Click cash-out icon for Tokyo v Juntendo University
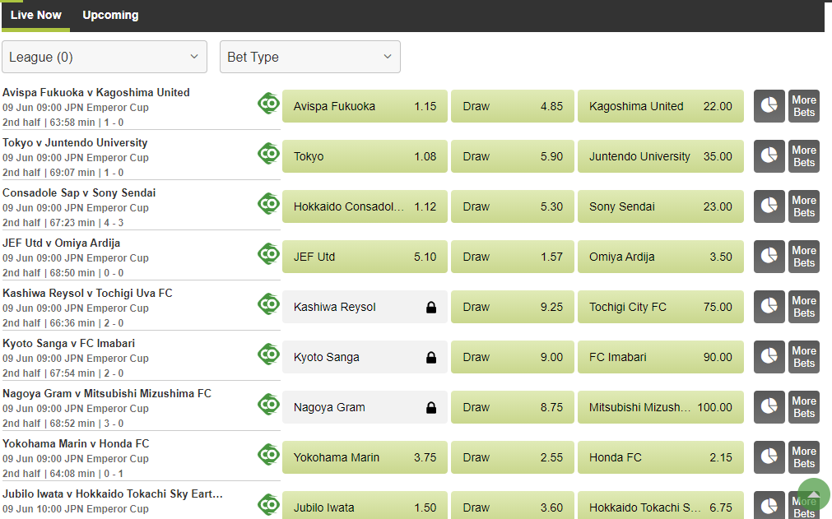Screen dimensions: 832x519 tap(268, 154)
